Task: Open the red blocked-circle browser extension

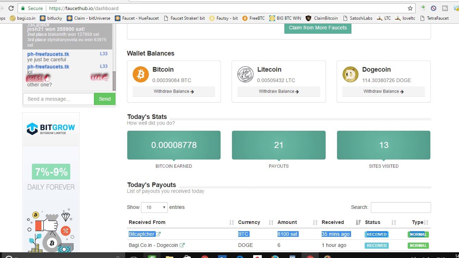Action: pos(434,8)
